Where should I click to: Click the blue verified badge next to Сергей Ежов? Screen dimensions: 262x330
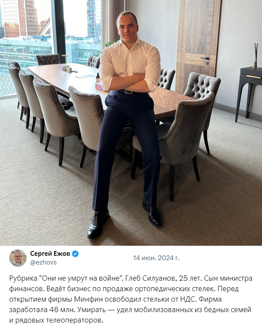75,254
